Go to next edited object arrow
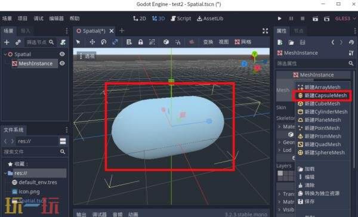This screenshot has width=358, height=217. (x=341, y=42)
